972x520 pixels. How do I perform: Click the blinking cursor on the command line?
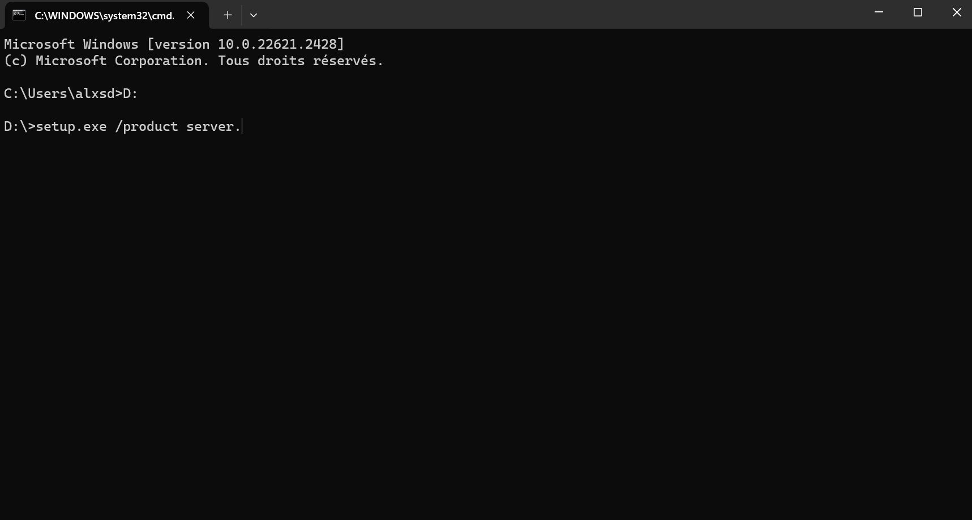click(242, 126)
